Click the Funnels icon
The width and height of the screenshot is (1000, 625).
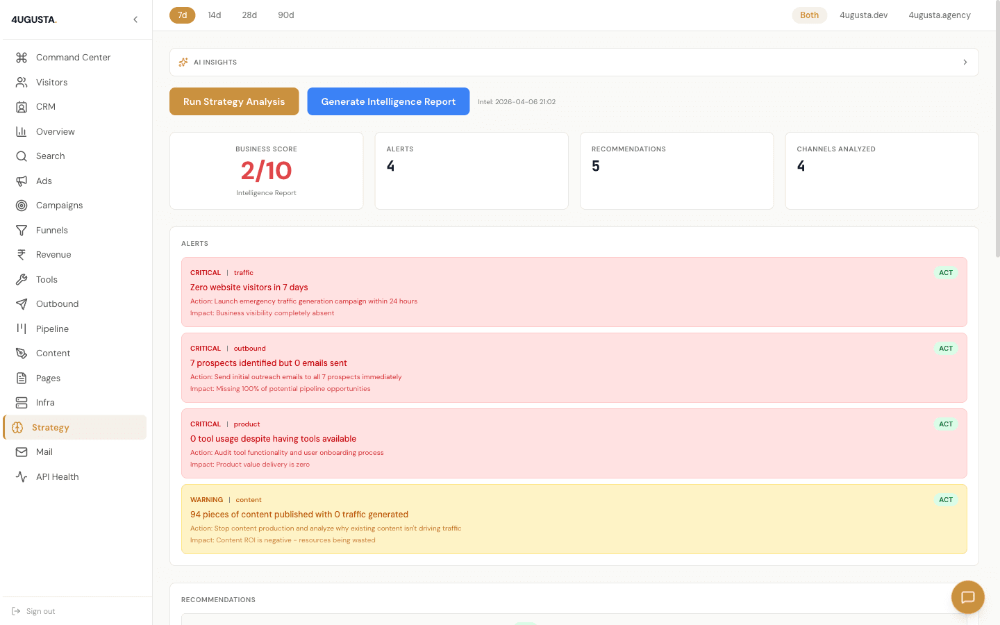pyautogui.click(x=20, y=230)
